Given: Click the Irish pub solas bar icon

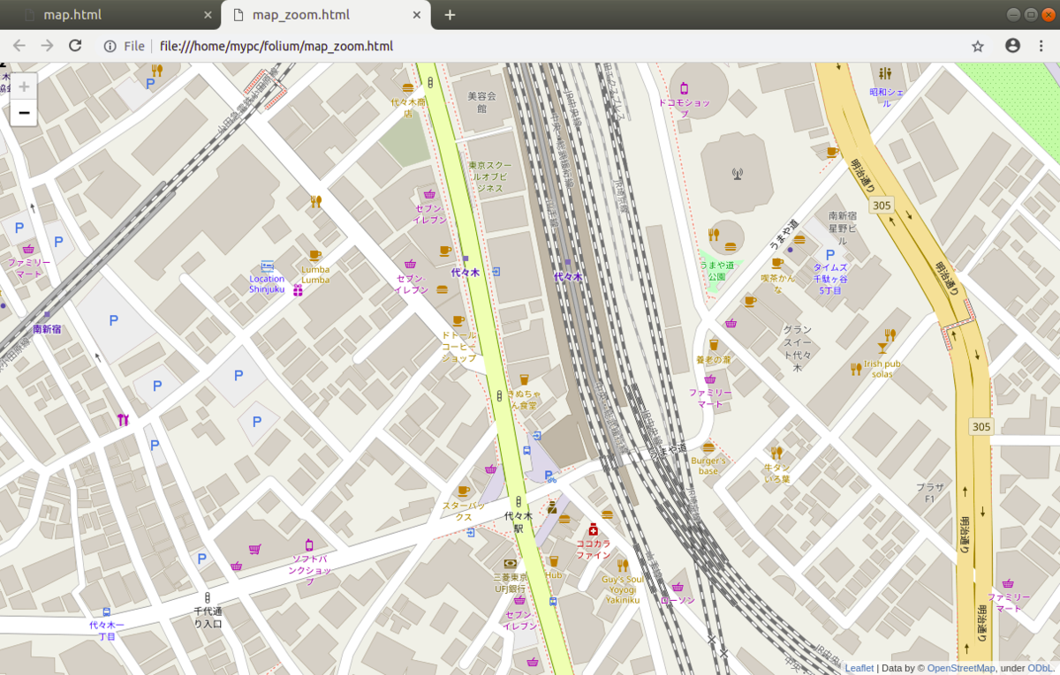Looking at the screenshot, I should click(884, 348).
